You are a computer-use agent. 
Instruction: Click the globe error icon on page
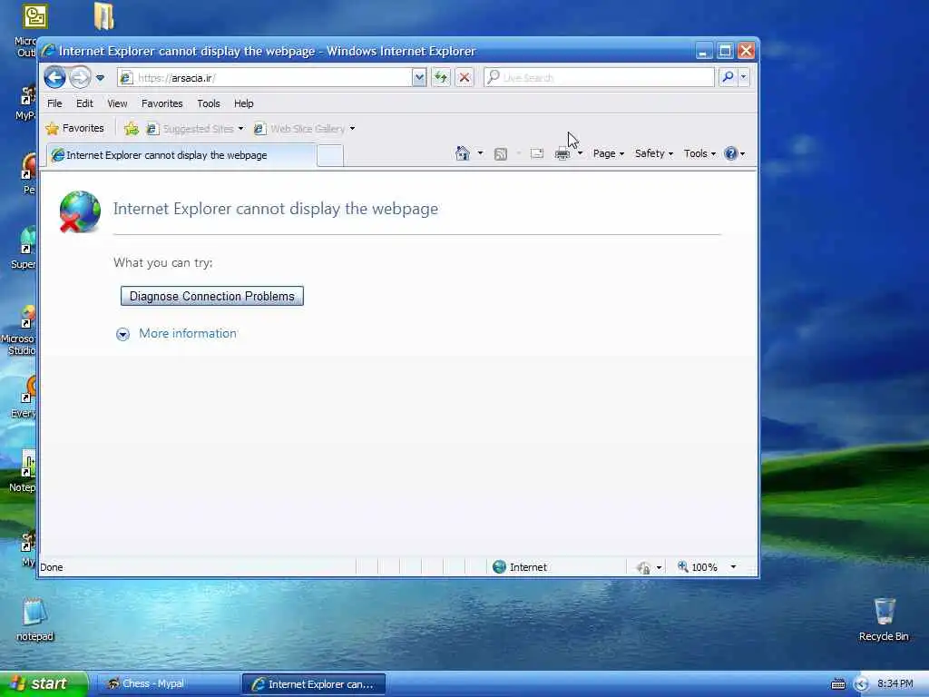coord(80,211)
